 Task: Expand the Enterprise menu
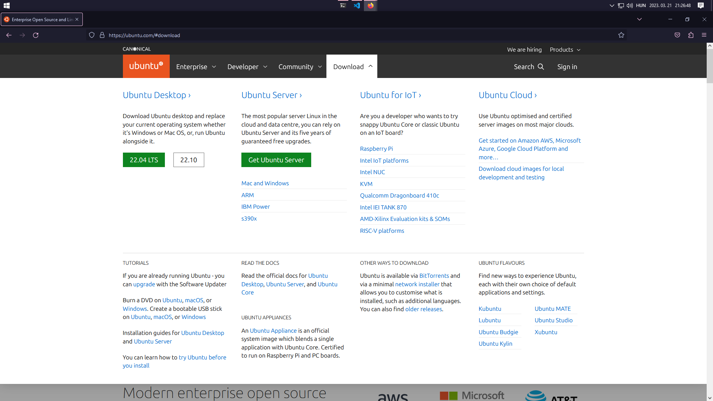[196, 67]
